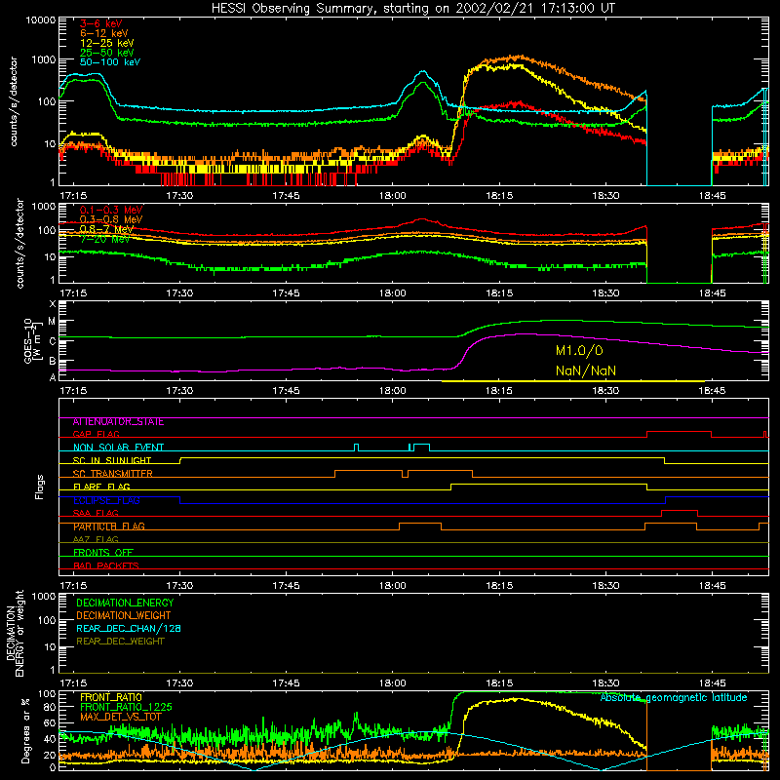
Task: Click the HESSI Observing Summary title
Action: [412, 9]
